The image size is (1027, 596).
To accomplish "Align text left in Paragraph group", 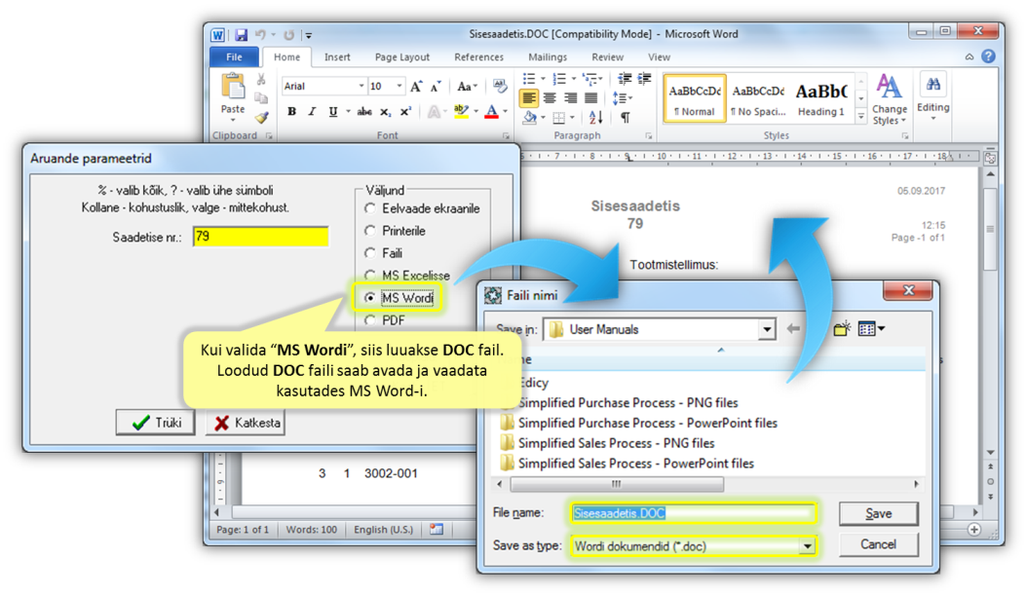I will [x=528, y=98].
